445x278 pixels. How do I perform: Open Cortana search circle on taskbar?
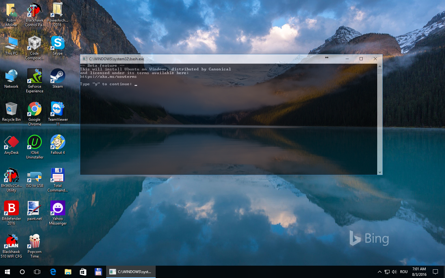(22, 272)
